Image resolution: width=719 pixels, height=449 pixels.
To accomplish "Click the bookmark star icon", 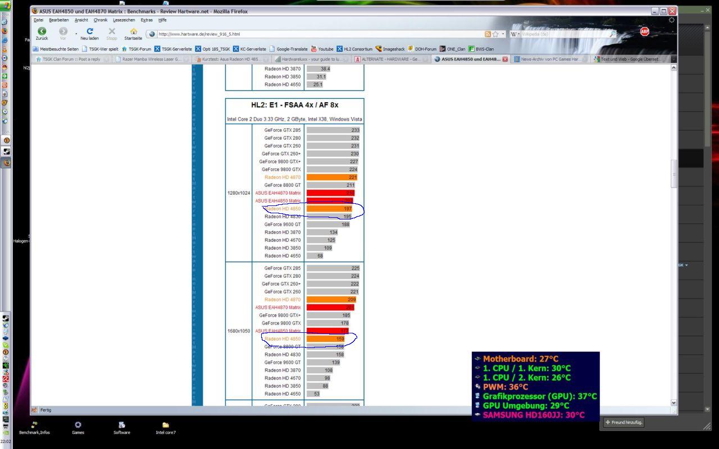I will click(495, 34).
